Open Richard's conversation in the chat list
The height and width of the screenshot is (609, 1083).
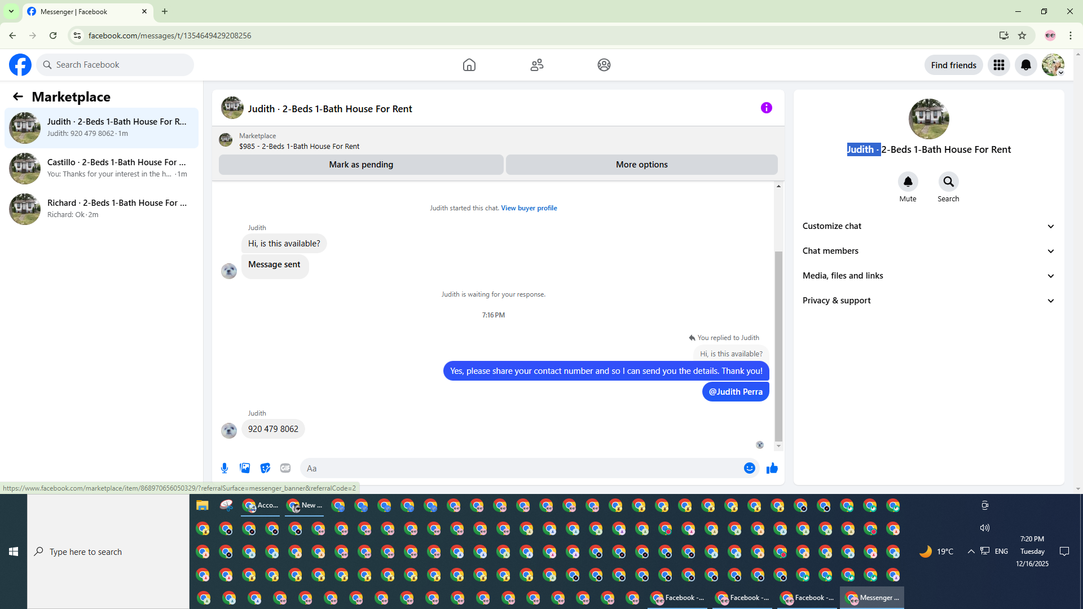point(102,209)
